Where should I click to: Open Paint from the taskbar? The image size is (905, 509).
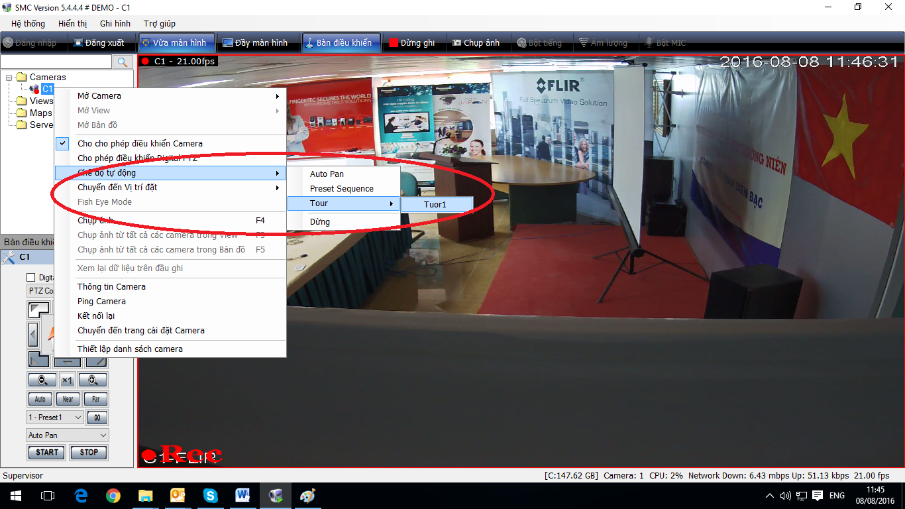(x=308, y=496)
